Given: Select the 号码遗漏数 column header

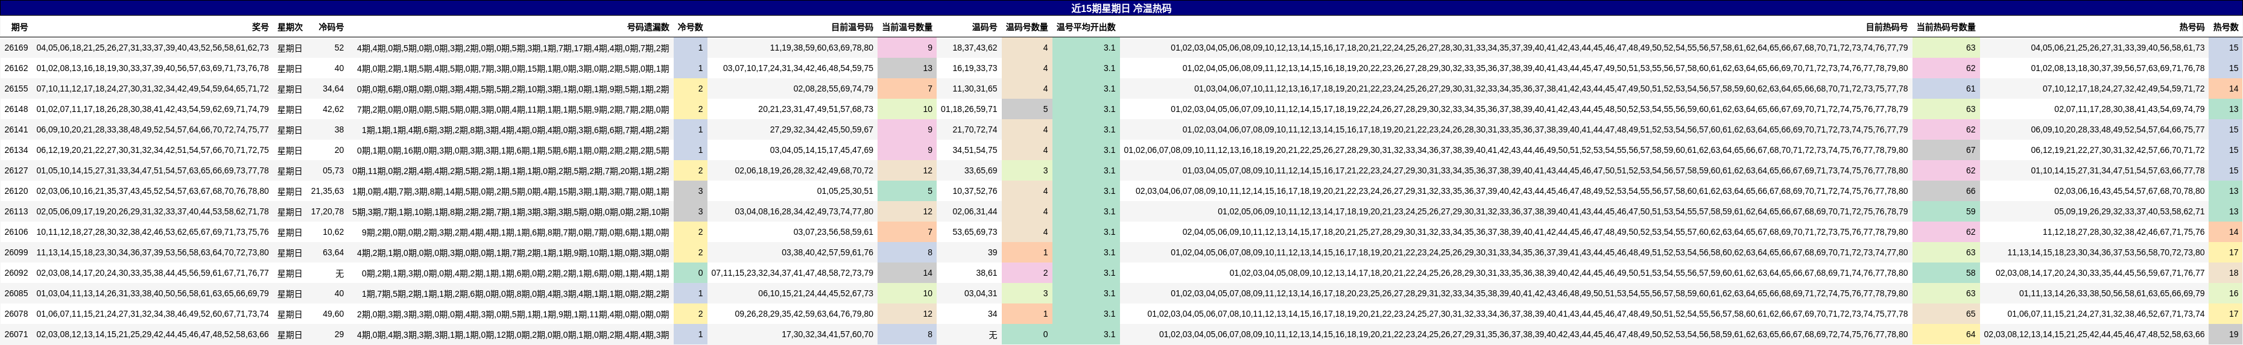Looking at the screenshot, I should point(648,28).
